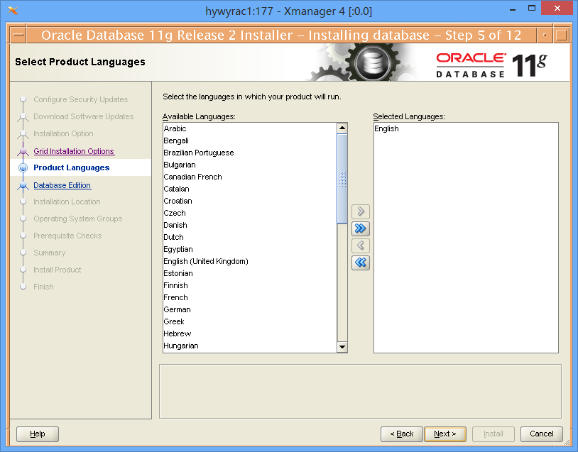Select Estonian in Available Languages
Image resolution: width=578 pixels, height=452 pixels.
tap(250, 273)
